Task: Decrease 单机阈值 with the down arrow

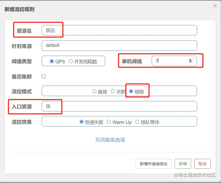Action: (191, 62)
